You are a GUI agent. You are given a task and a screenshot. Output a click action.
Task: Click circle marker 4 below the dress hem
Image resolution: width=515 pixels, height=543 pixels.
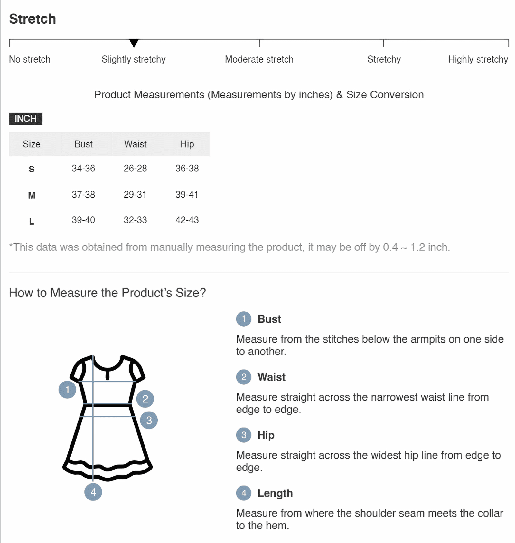93,492
